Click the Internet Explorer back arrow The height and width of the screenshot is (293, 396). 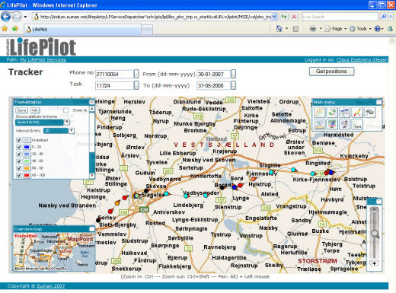tap(5, 17)
